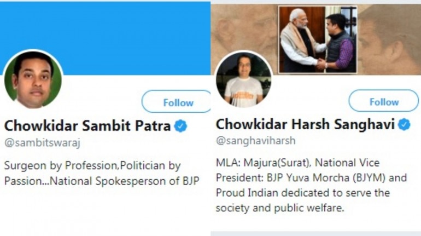
Task: Click the verified badge beside Sambit Patra's name
Action: click(x=180, y=126)
